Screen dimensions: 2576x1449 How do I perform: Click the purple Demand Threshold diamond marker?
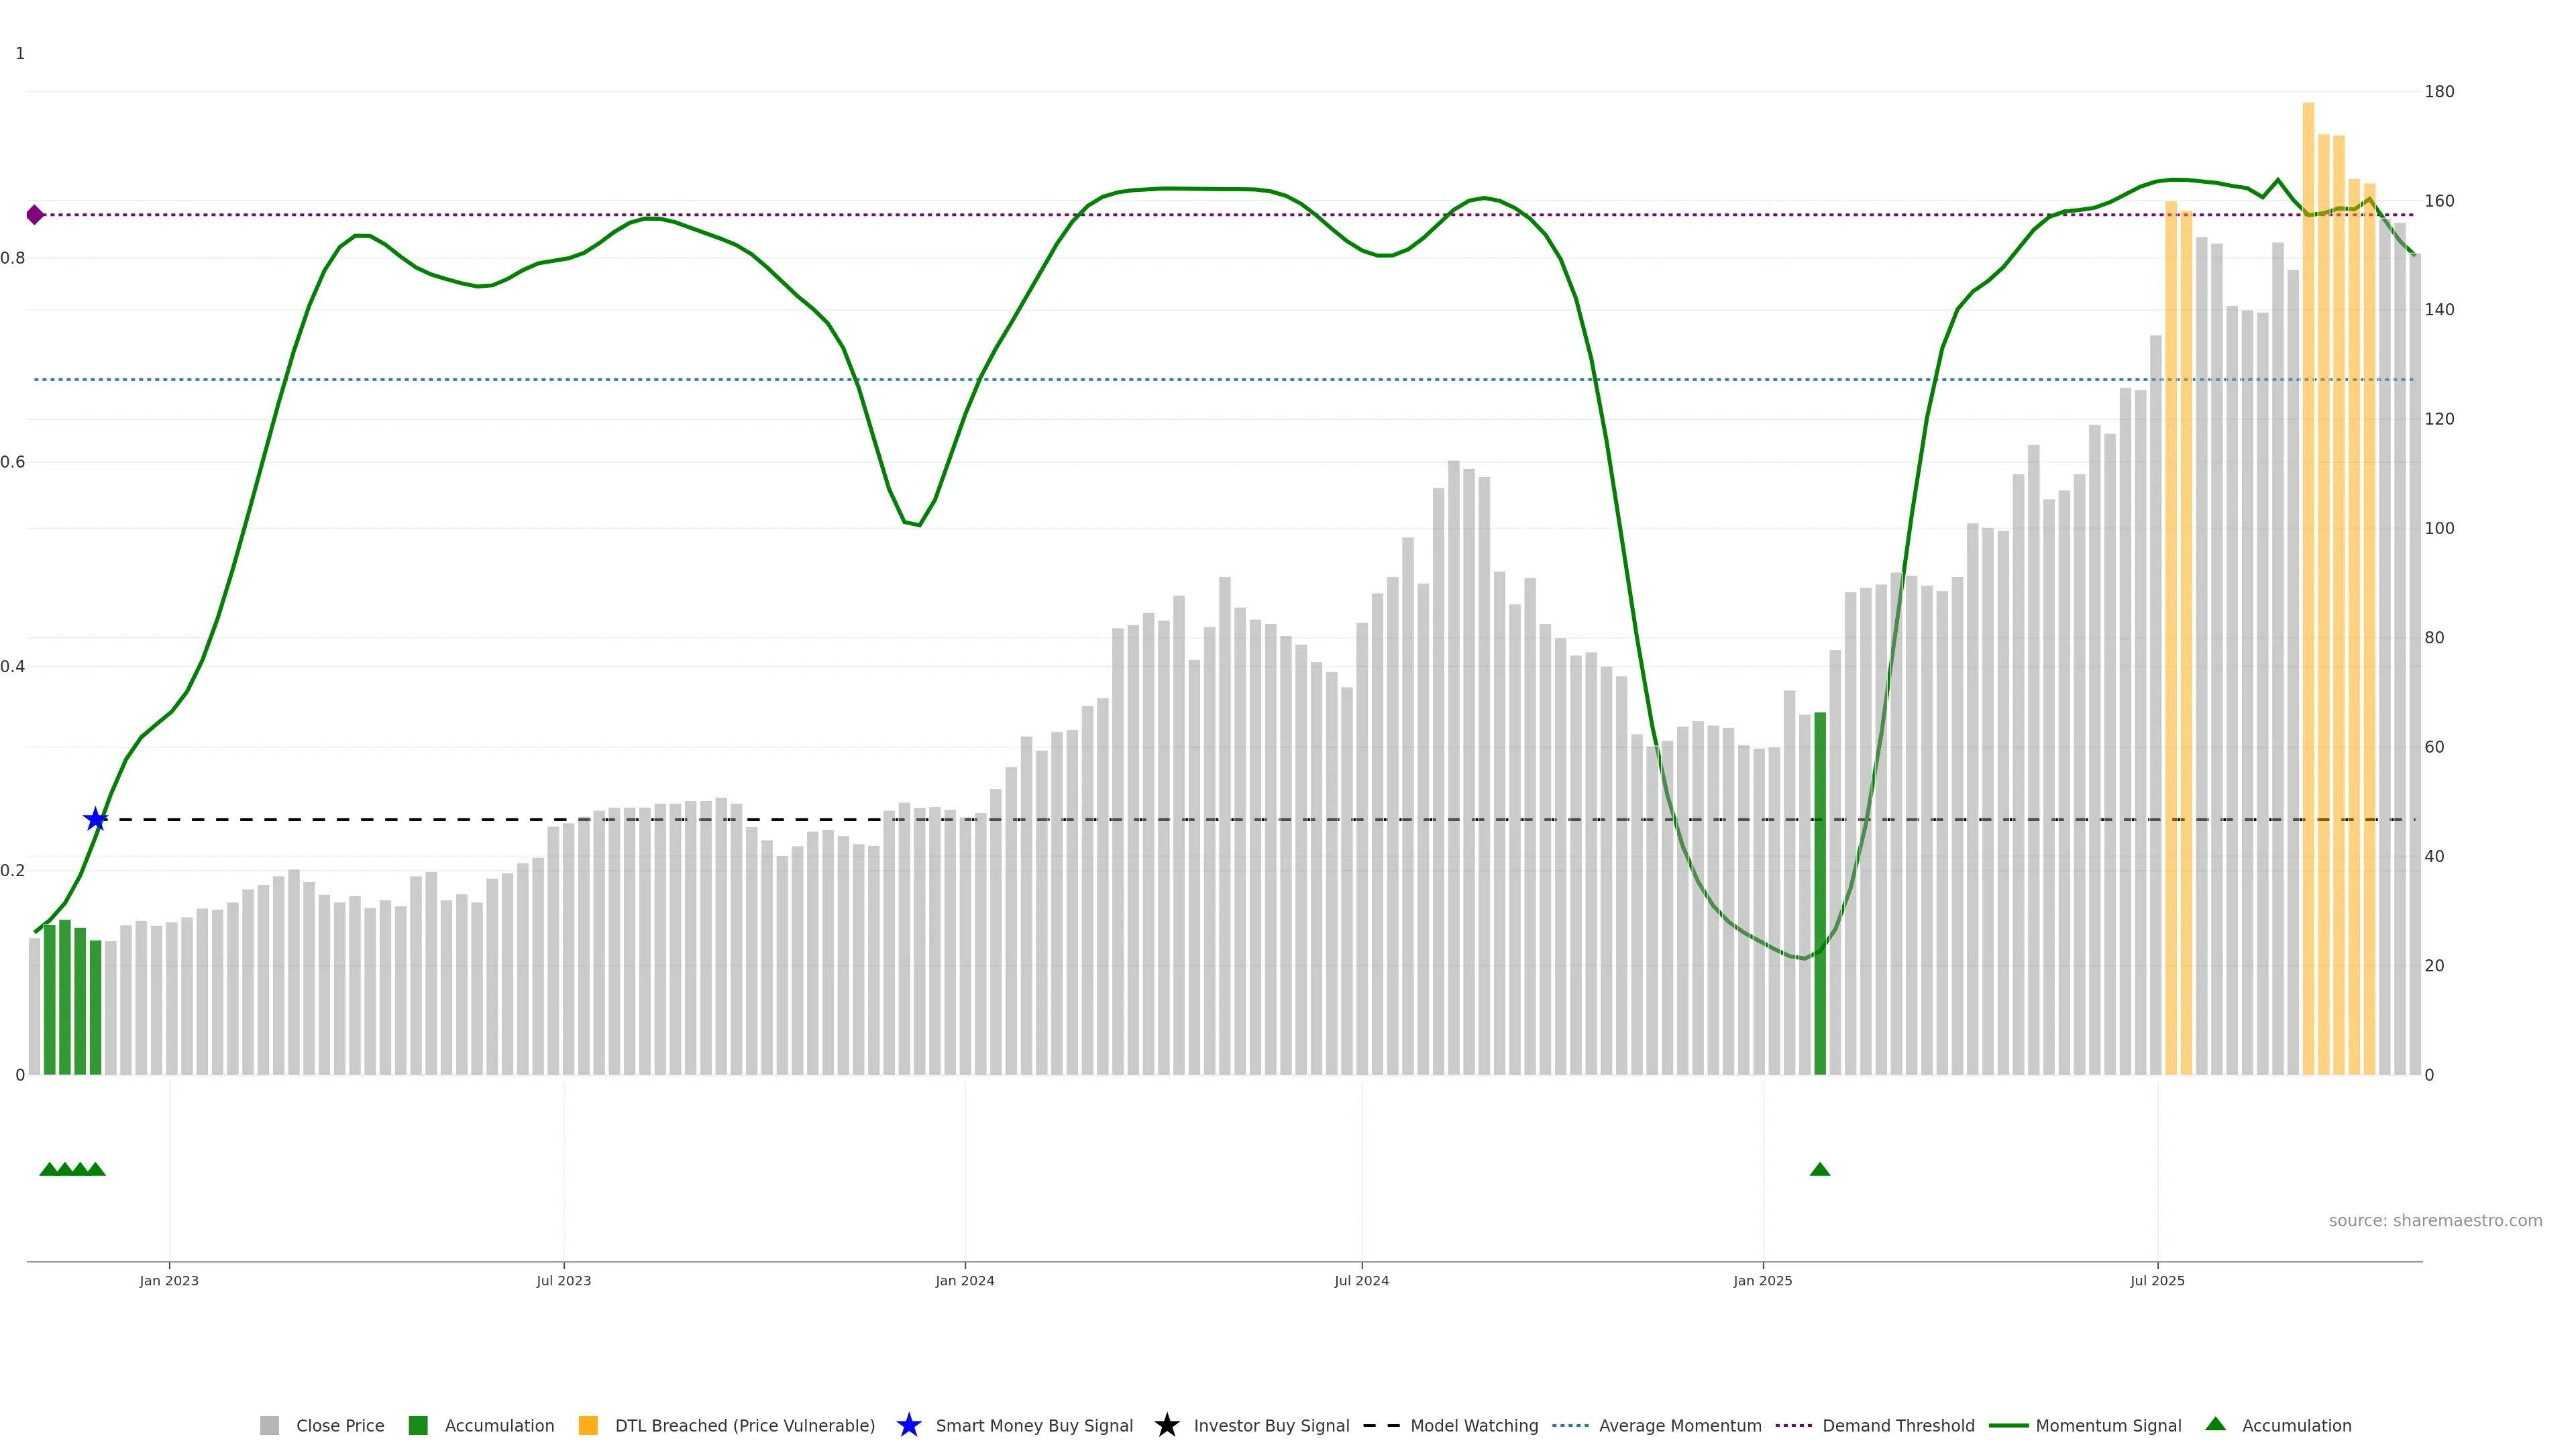coord(35,215)
